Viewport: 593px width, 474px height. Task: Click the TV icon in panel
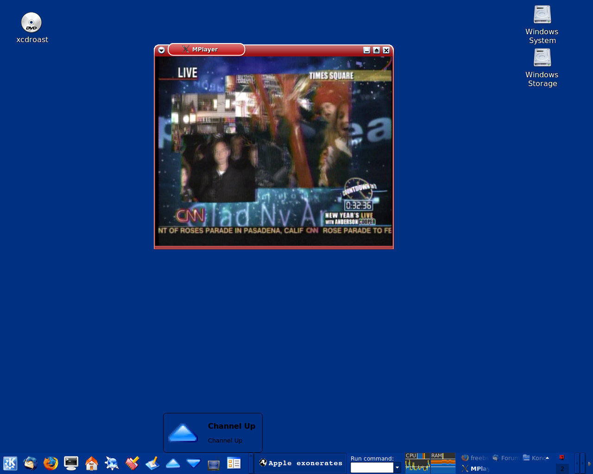click(214, 463)
